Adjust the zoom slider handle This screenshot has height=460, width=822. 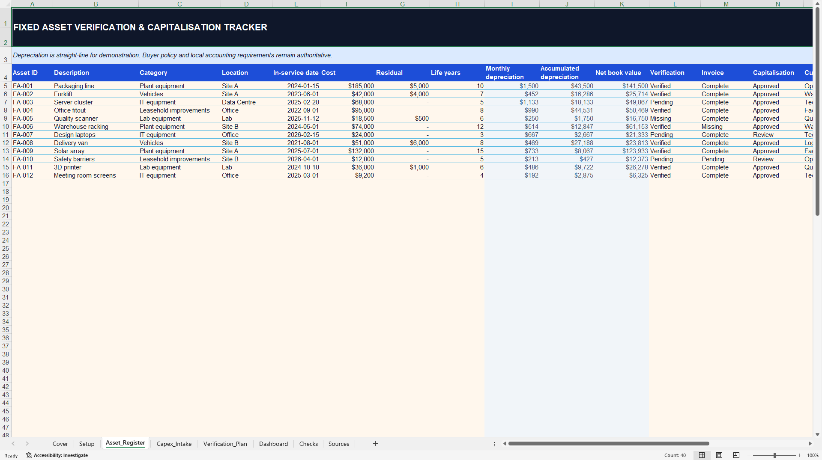[774, 455]
